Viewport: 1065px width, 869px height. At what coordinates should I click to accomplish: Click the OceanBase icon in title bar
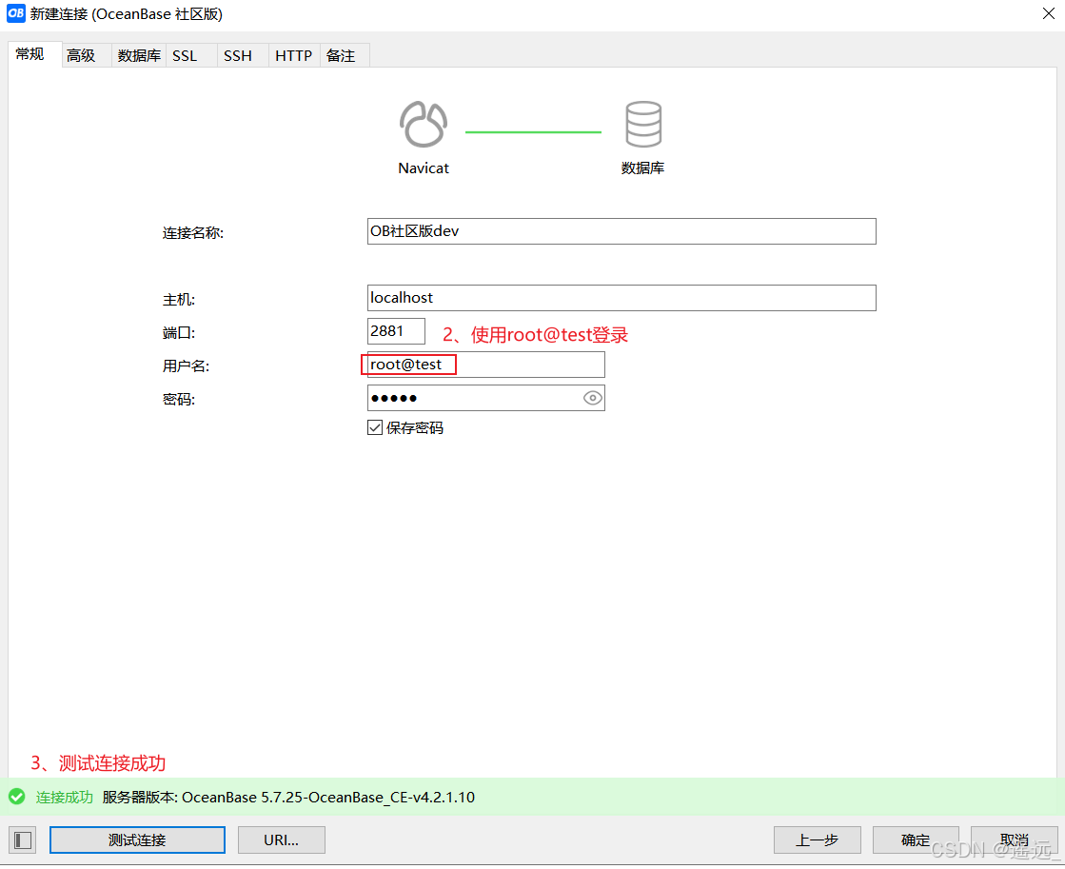(15, 13)
